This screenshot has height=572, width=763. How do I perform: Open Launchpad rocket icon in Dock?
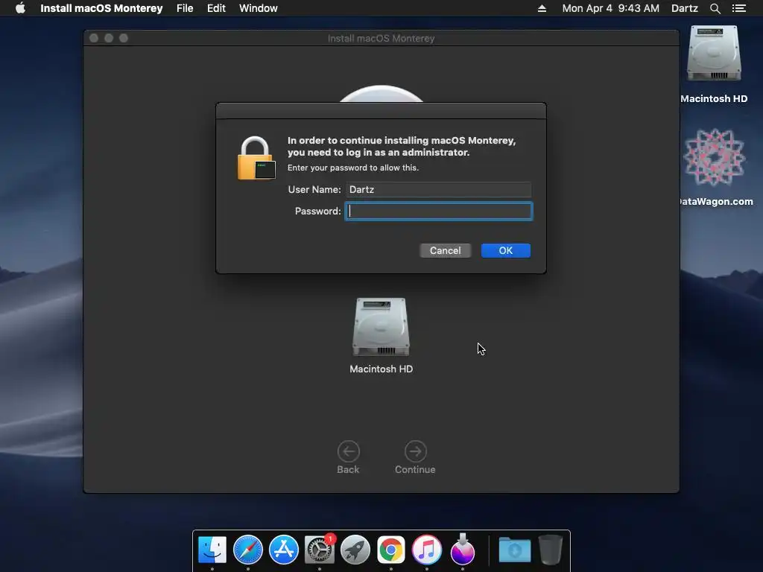(355, 550)
